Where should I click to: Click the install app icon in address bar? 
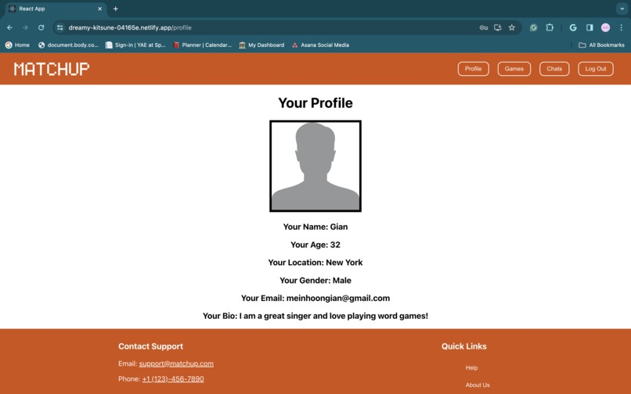[498, 27]
